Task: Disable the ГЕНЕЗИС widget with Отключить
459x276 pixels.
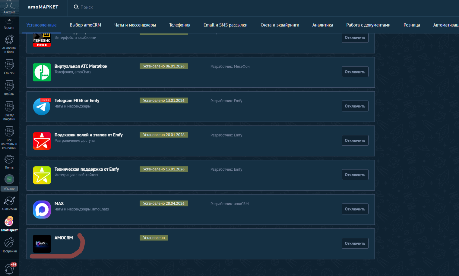Action: click(355, 38)
